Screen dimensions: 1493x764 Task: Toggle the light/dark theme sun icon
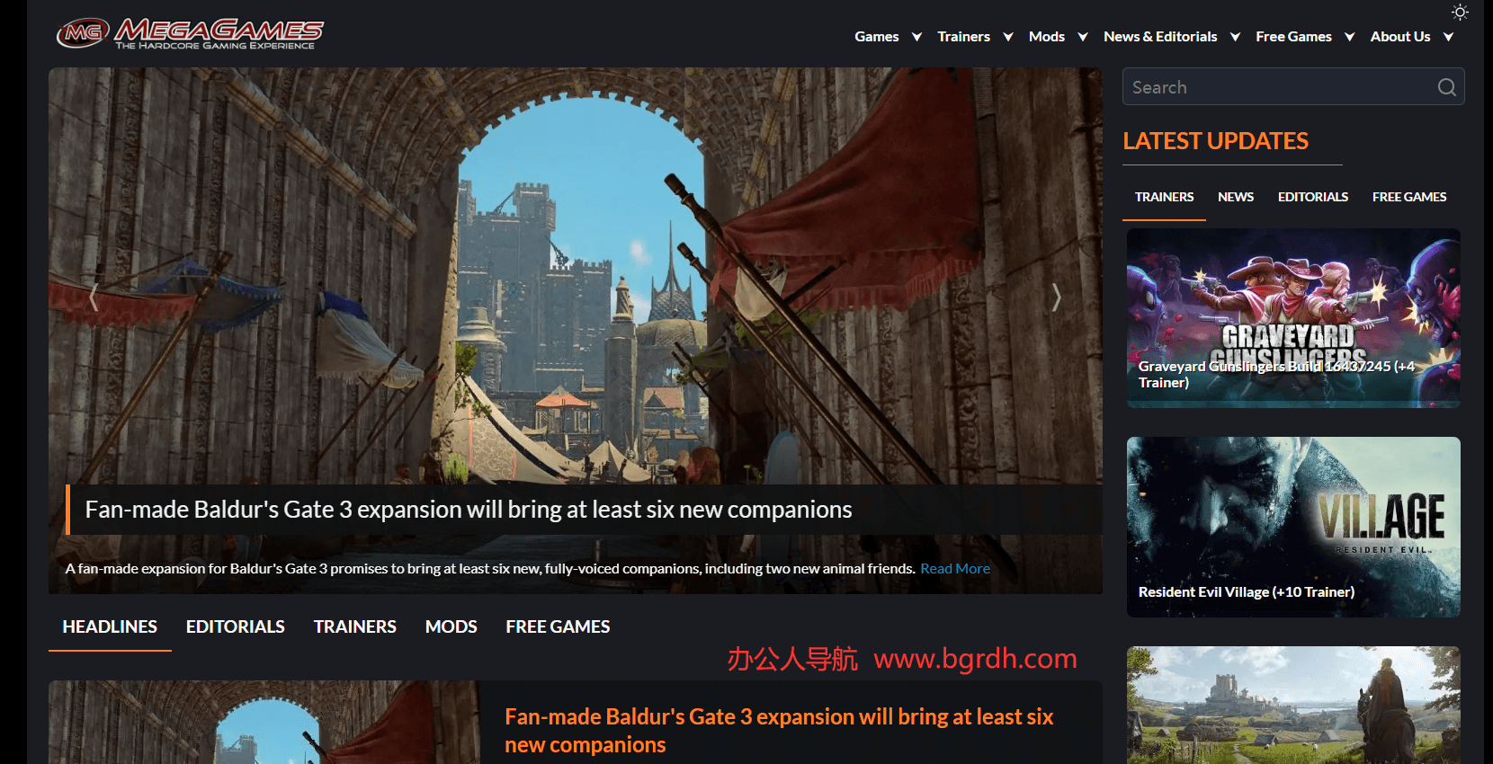[1460, 12]
